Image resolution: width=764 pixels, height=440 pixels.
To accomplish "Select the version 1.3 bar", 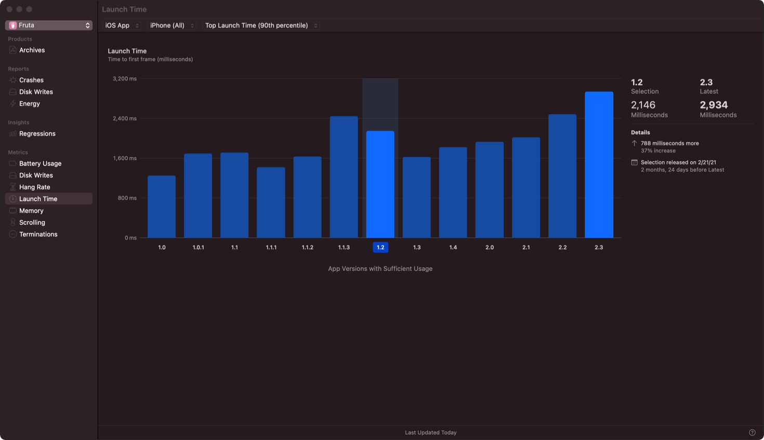I will point(416,197).
